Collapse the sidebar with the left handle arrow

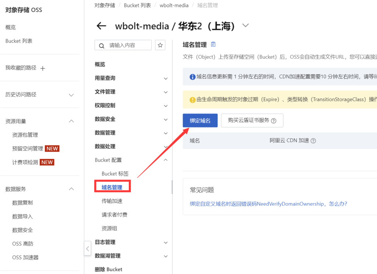click(x=88, y=249)
